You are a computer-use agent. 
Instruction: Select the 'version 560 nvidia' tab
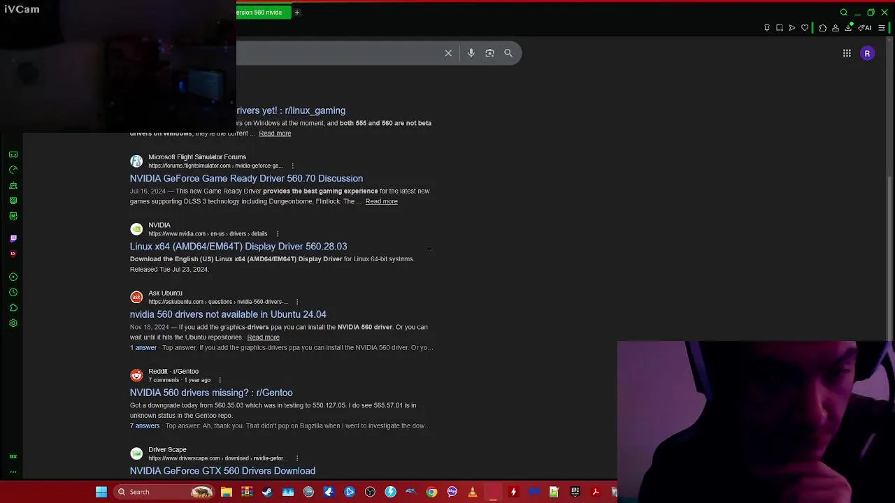tap(263, 12)
